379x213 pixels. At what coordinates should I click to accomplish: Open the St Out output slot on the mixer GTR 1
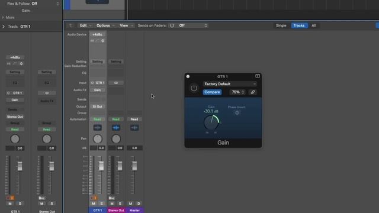pos(97,106)
